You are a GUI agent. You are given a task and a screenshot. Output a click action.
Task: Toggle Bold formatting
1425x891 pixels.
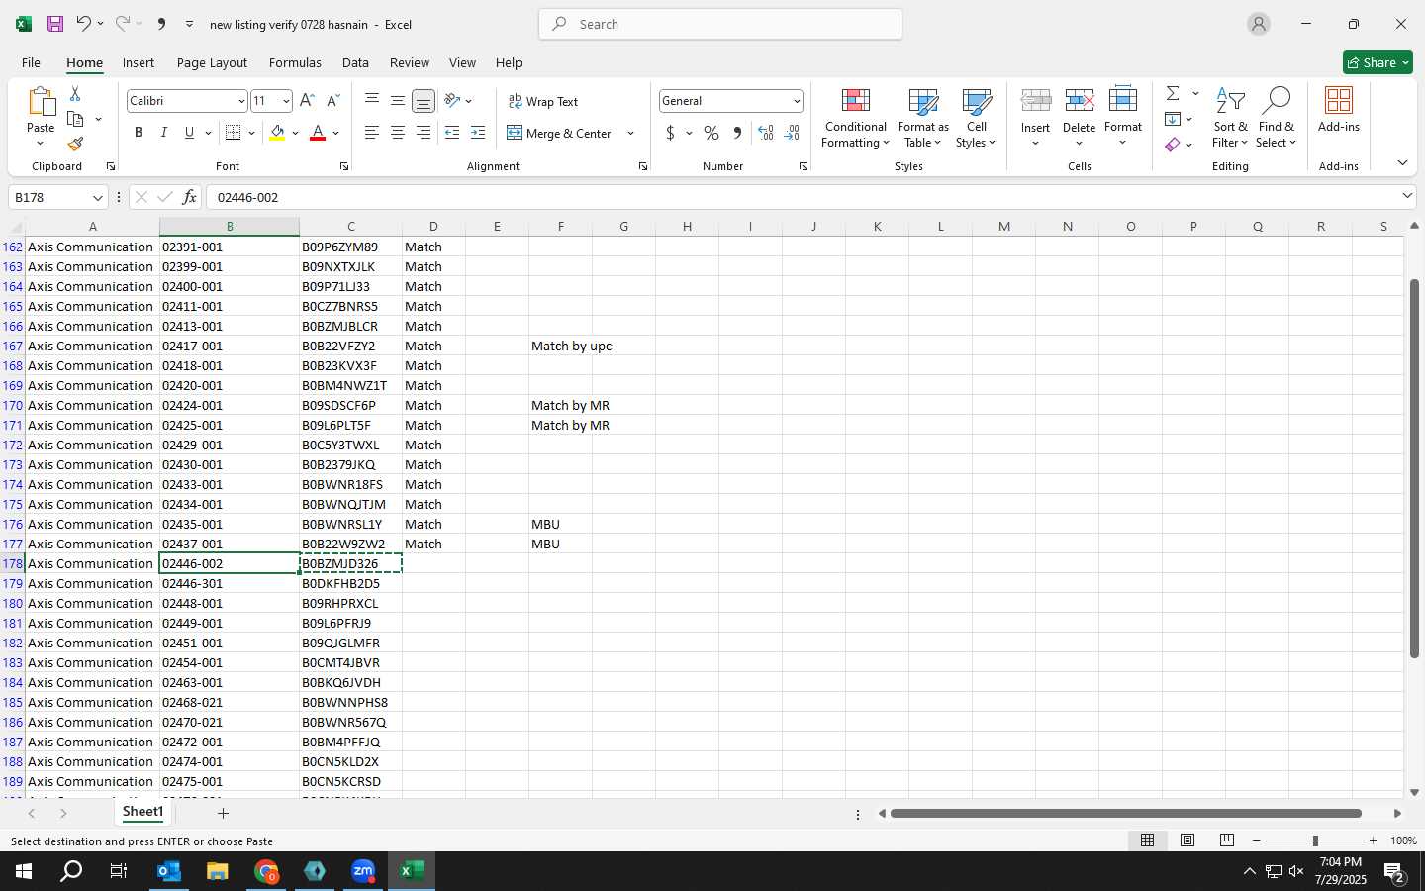pyautogui.click(x=139, y=133)
